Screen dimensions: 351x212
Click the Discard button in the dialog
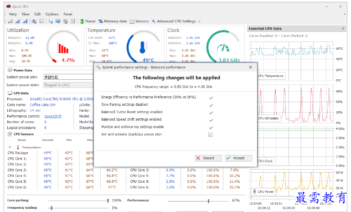coord(209,158)
